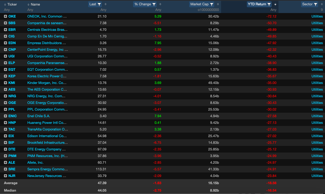325x194 pixels.
Task: Open the SRE ticker link
Action: pos(12,169)
